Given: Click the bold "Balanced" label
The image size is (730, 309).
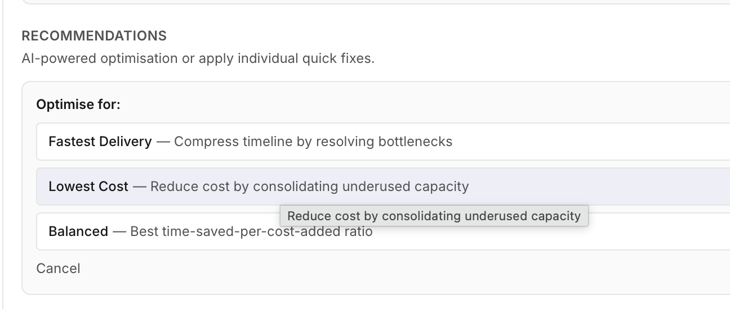Looking at the screenshot, I should pos(78,231).
